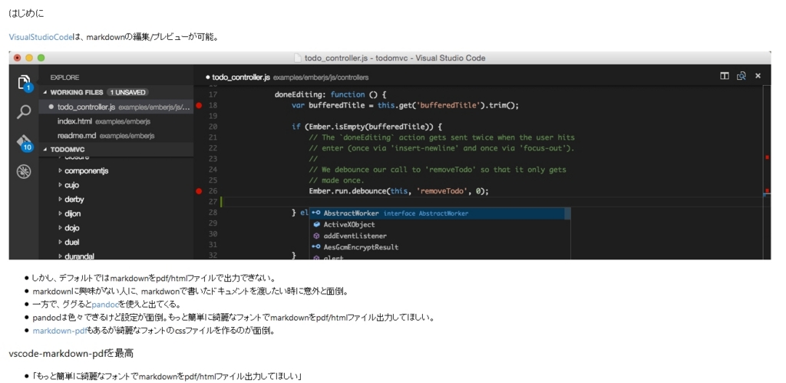Click the interface icon next to AesGcmEncryptResult

coord(316,247)
